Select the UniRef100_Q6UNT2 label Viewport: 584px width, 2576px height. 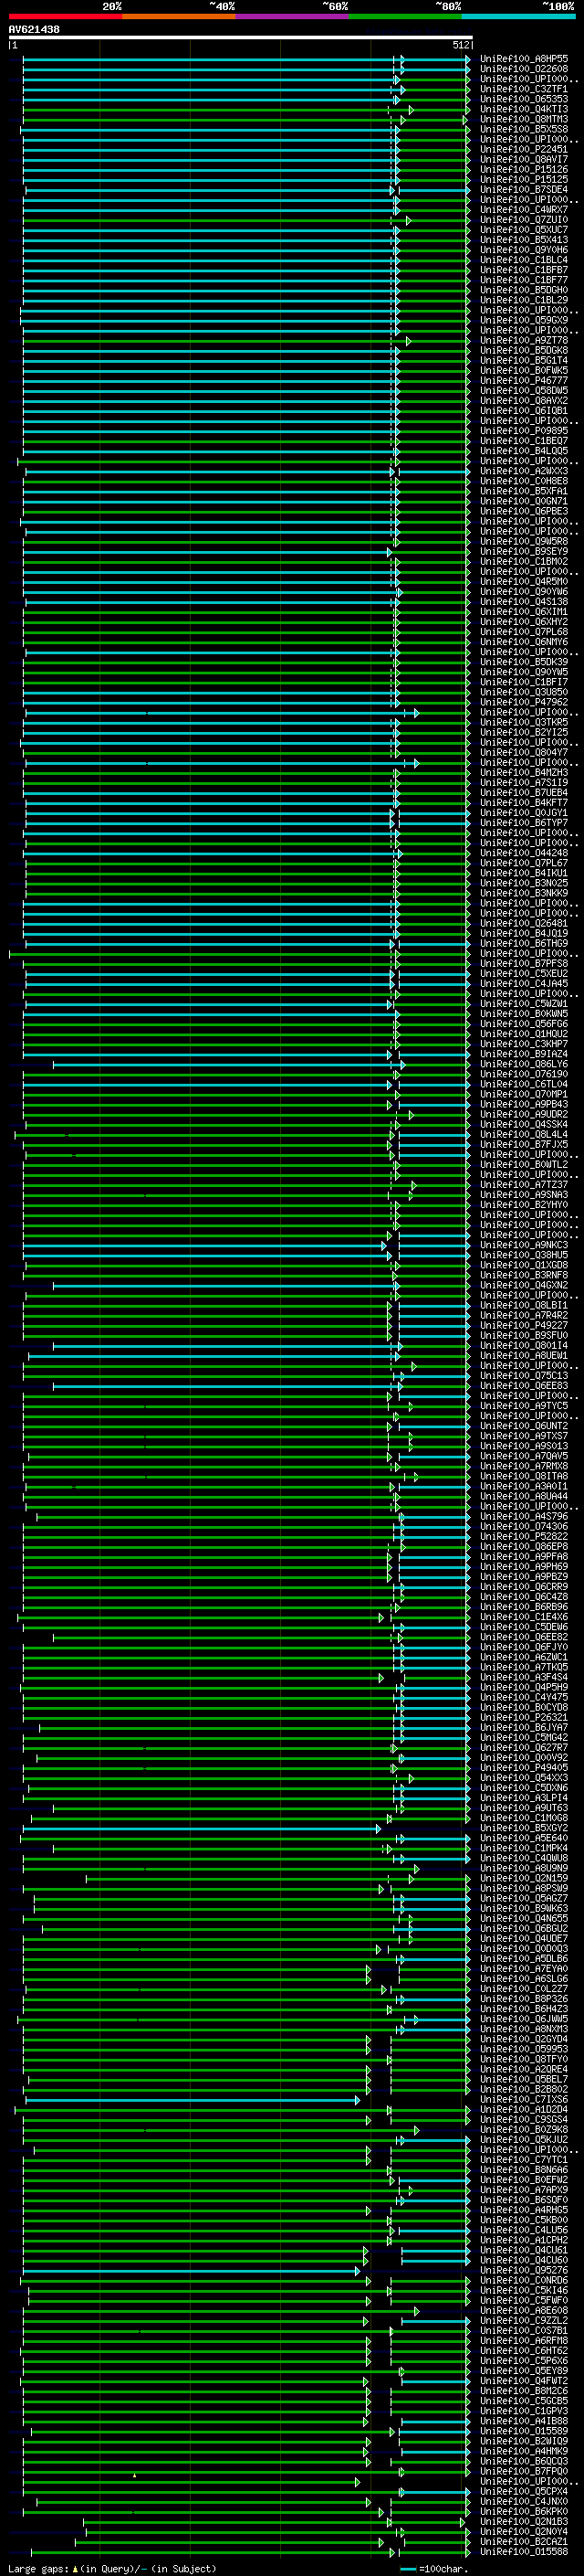tap(524, 1426)
